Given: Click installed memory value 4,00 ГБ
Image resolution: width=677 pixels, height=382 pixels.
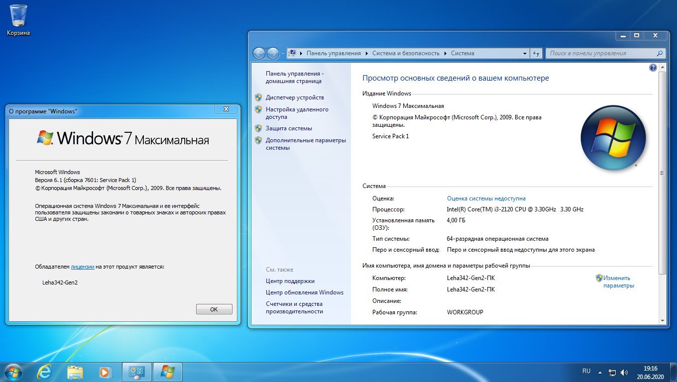Looking at the screenshot, I should pos(456,220).
